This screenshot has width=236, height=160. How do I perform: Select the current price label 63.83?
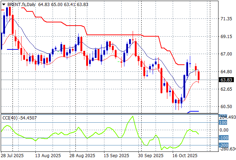tap(226, 80)
